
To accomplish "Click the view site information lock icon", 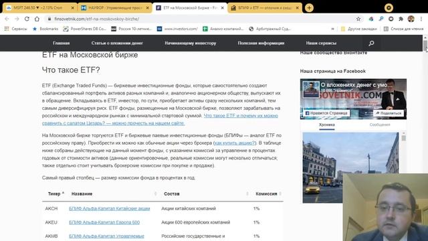I will [x=49, y=19].
